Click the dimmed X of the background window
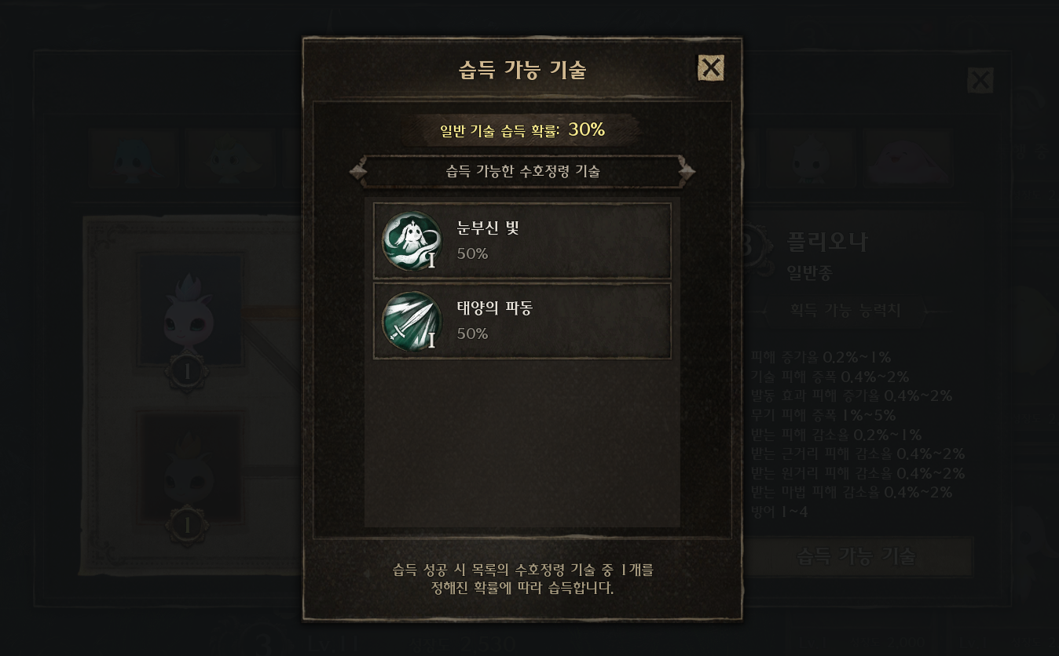Image resolution: width=1059 pixels, height=656 pixels. (980, 80)
